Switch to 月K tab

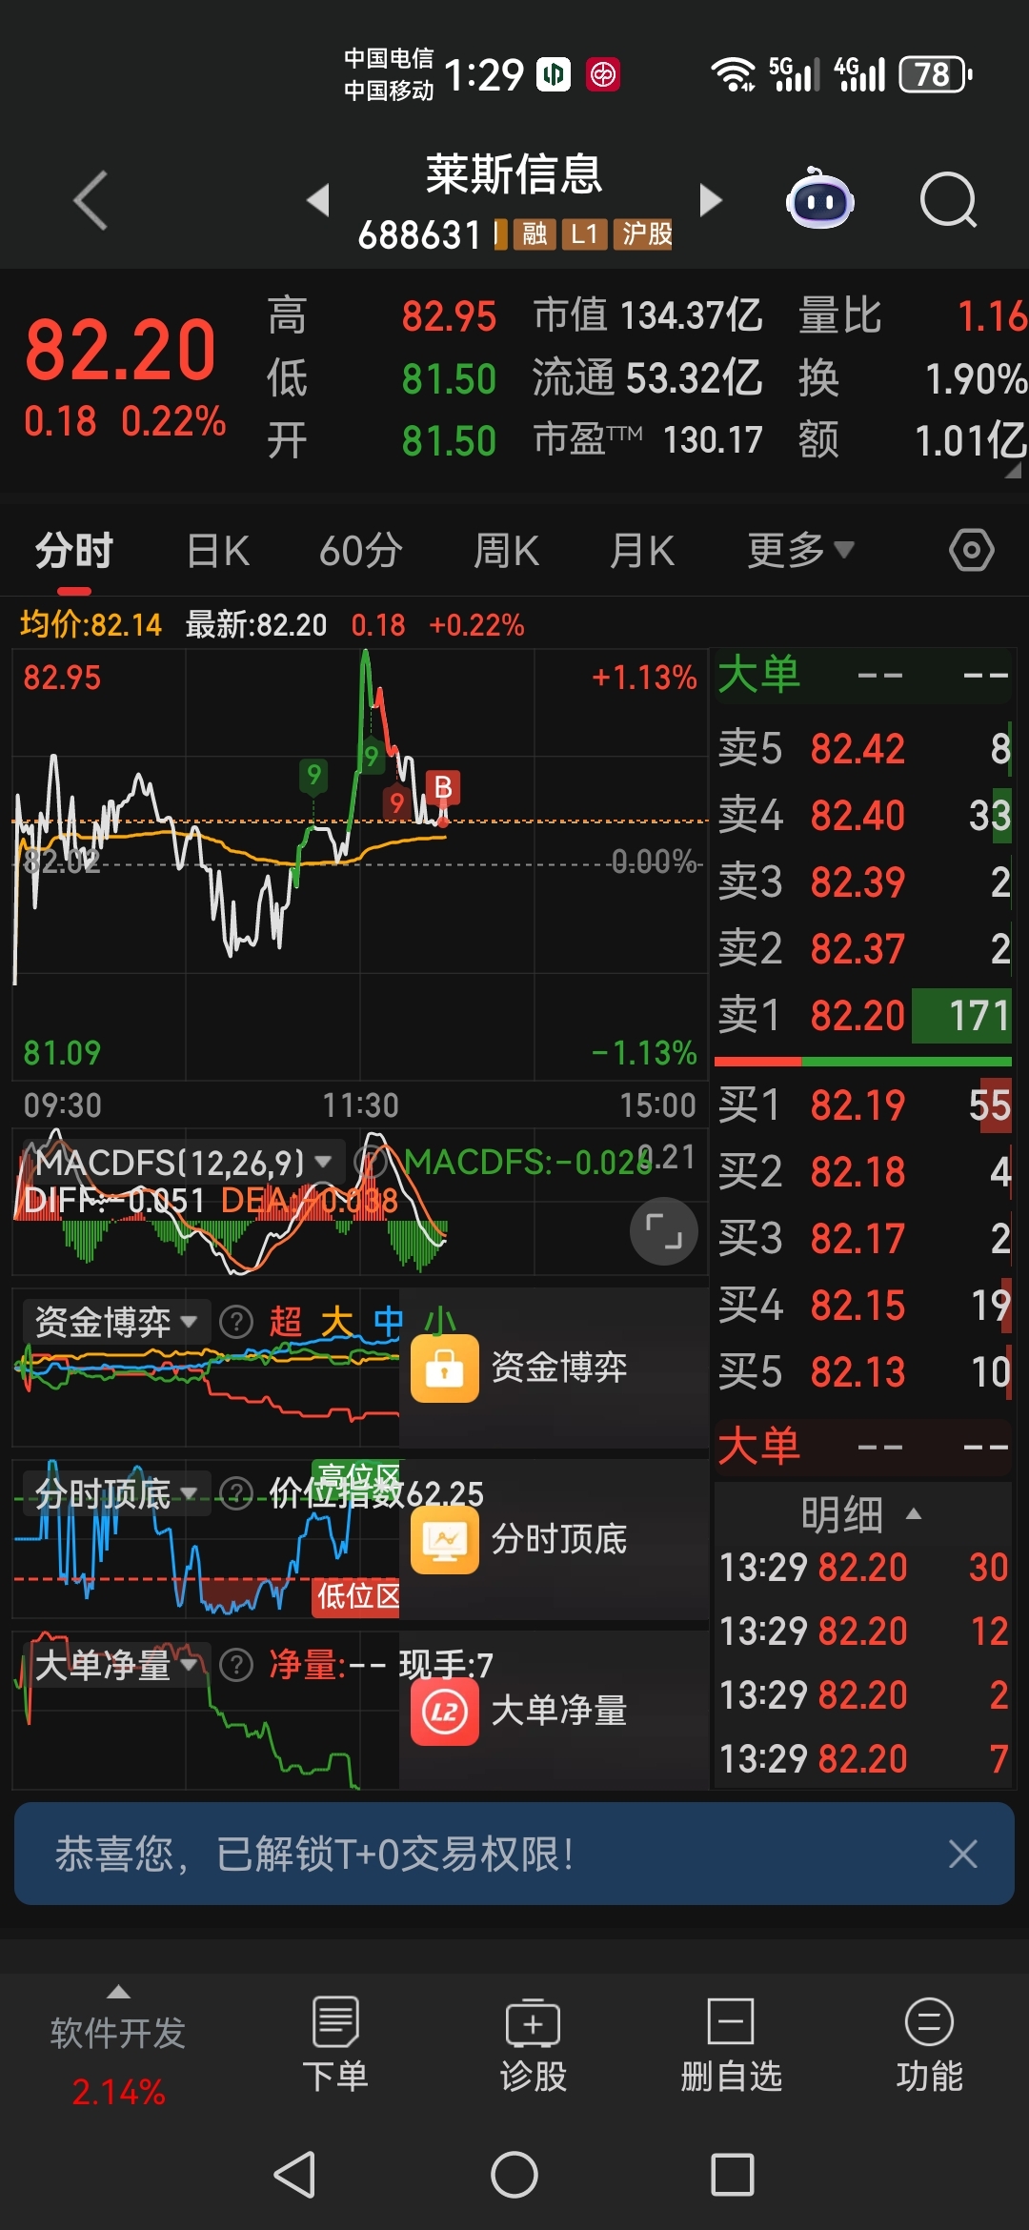(x=643, y=551)
